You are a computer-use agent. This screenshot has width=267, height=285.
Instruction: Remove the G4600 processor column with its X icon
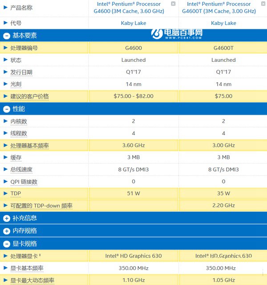[173, 4]
